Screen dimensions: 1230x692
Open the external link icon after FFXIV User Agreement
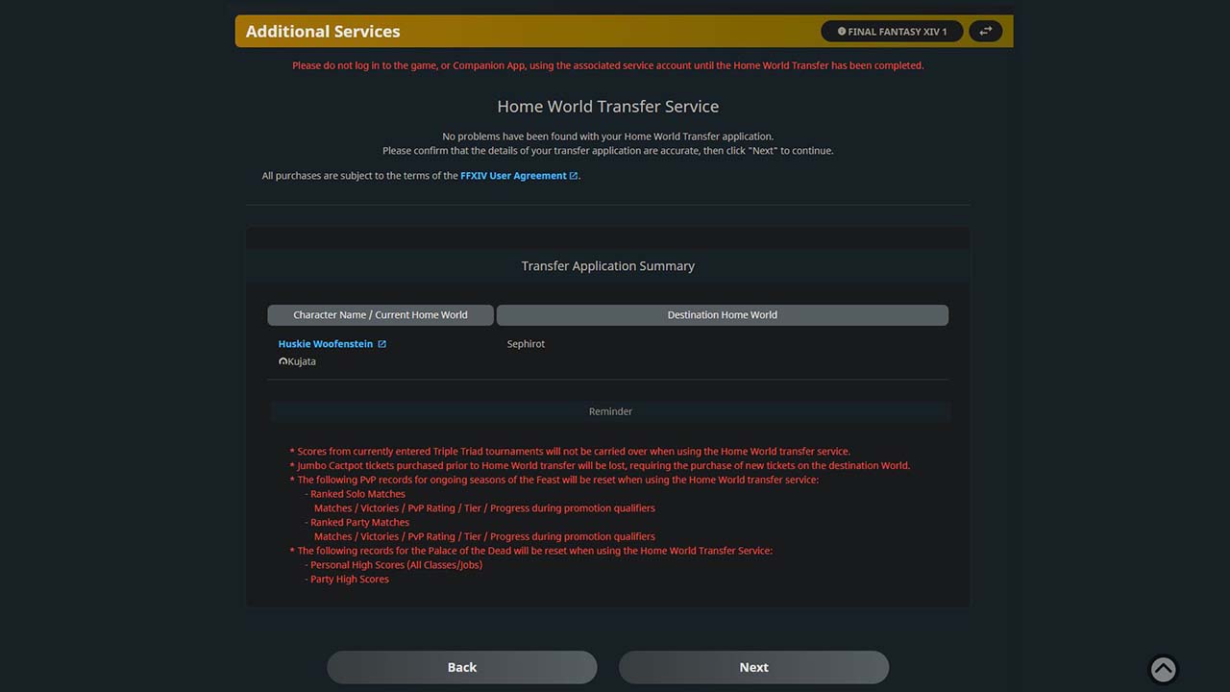coord(574,175)
